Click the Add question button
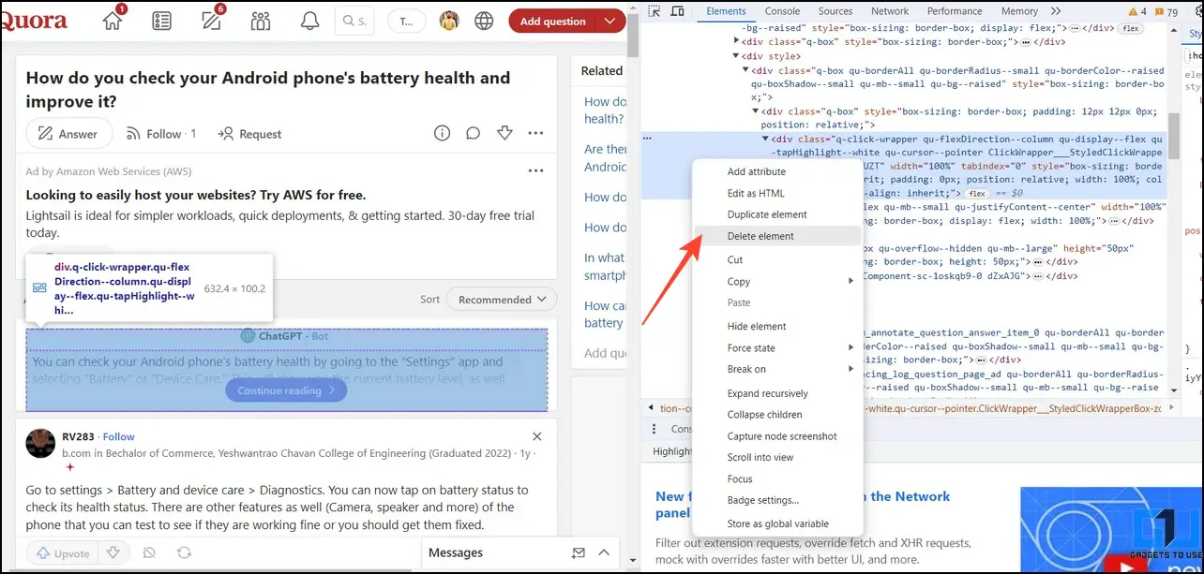This screenshot has width=1204, height=574. pos(553,21)
